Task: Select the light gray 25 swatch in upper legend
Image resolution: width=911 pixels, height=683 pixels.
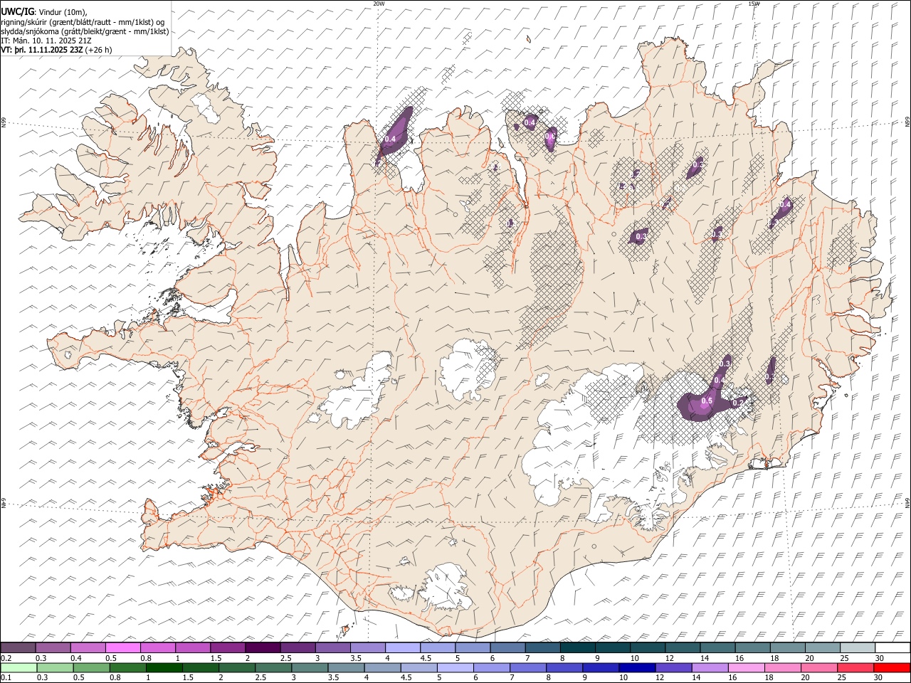Action: click(857, 648)
